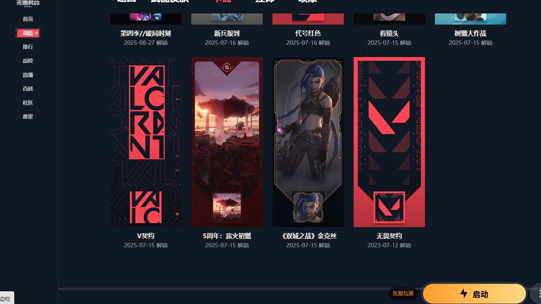Open the menu icon beside the 启动 button

pos(537,294)
